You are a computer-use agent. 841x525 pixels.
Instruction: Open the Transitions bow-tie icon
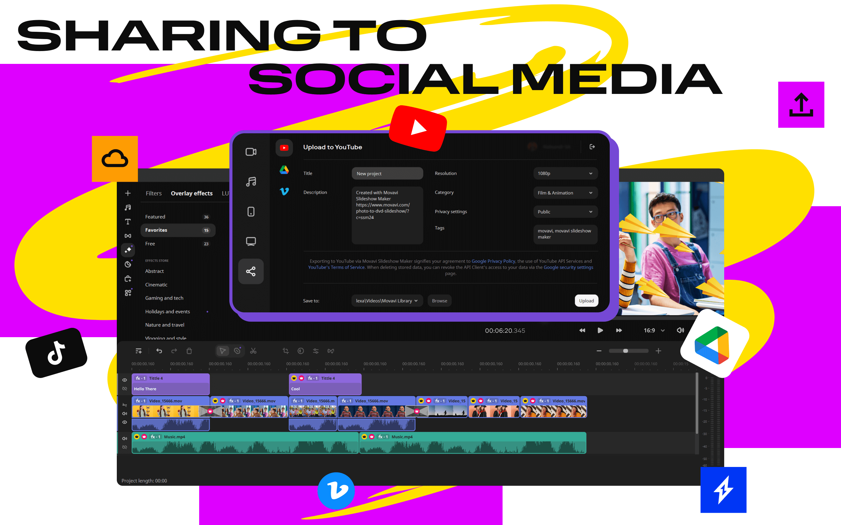128,236
